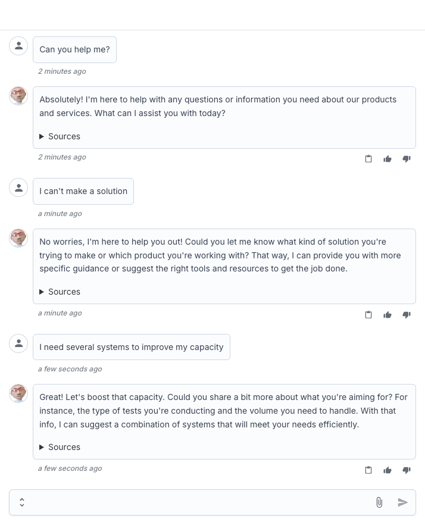Copy the 'Great! Let's boost' reply

point(368,470)
